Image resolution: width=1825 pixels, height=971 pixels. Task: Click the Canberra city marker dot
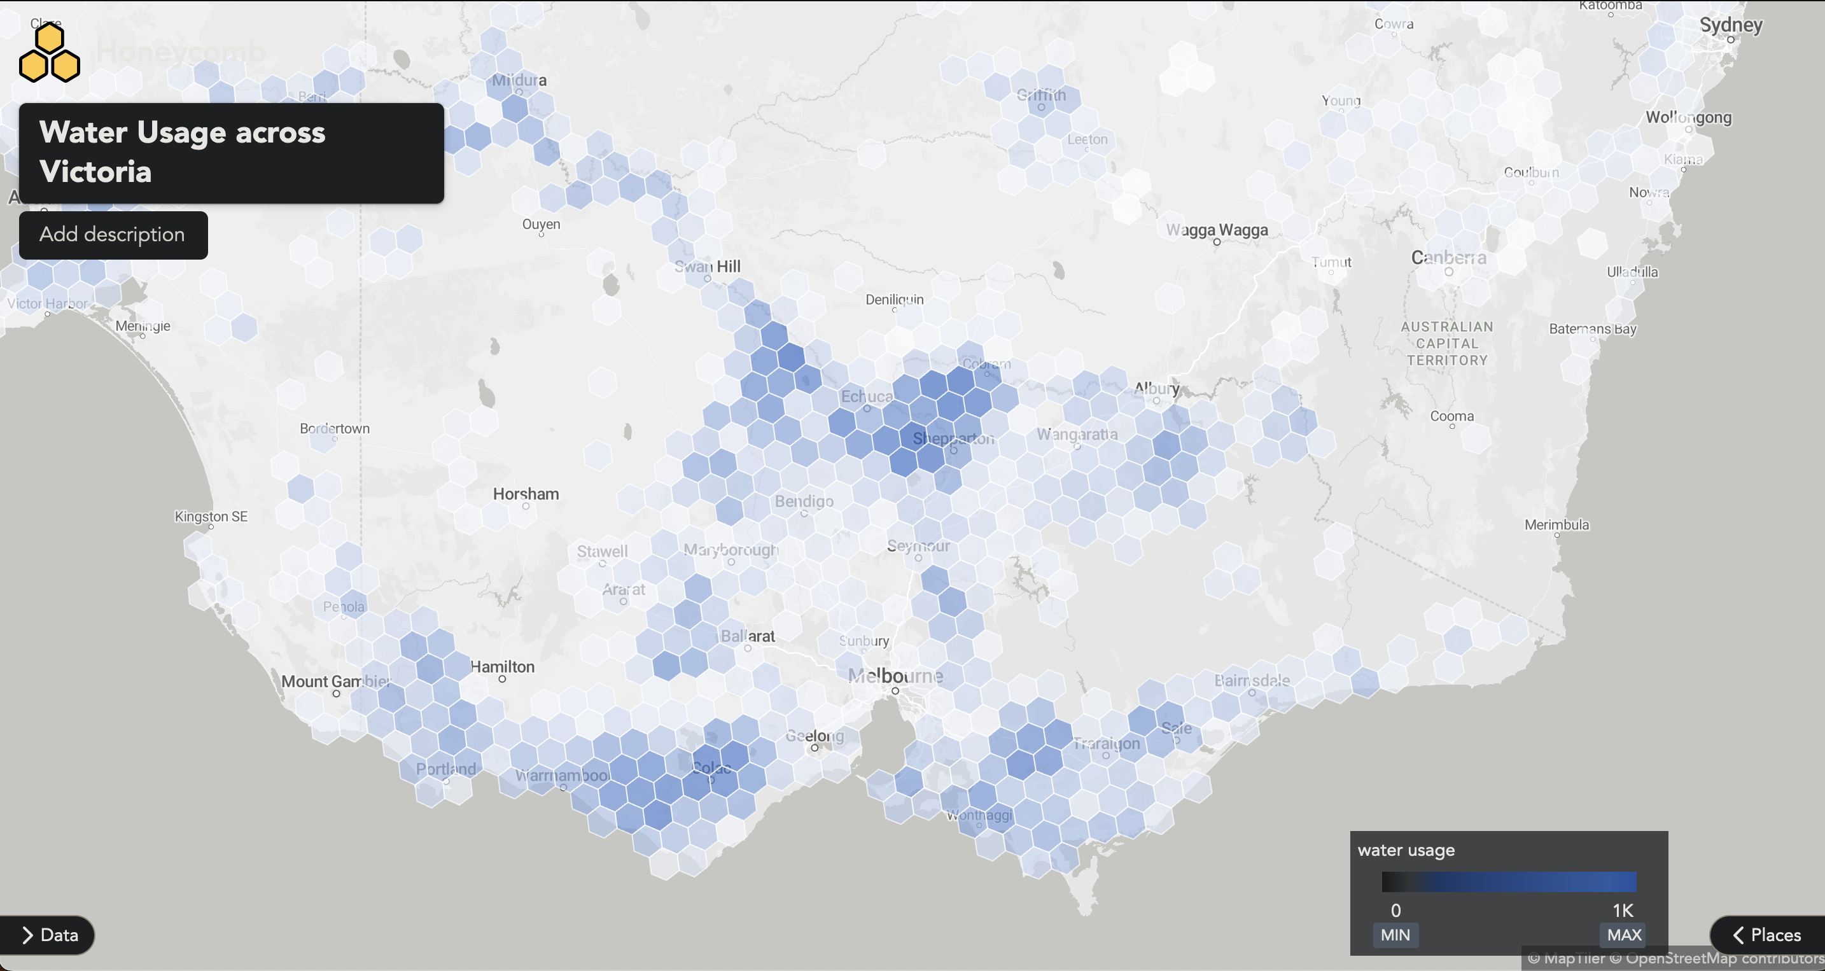click(x=1449, y=271)
